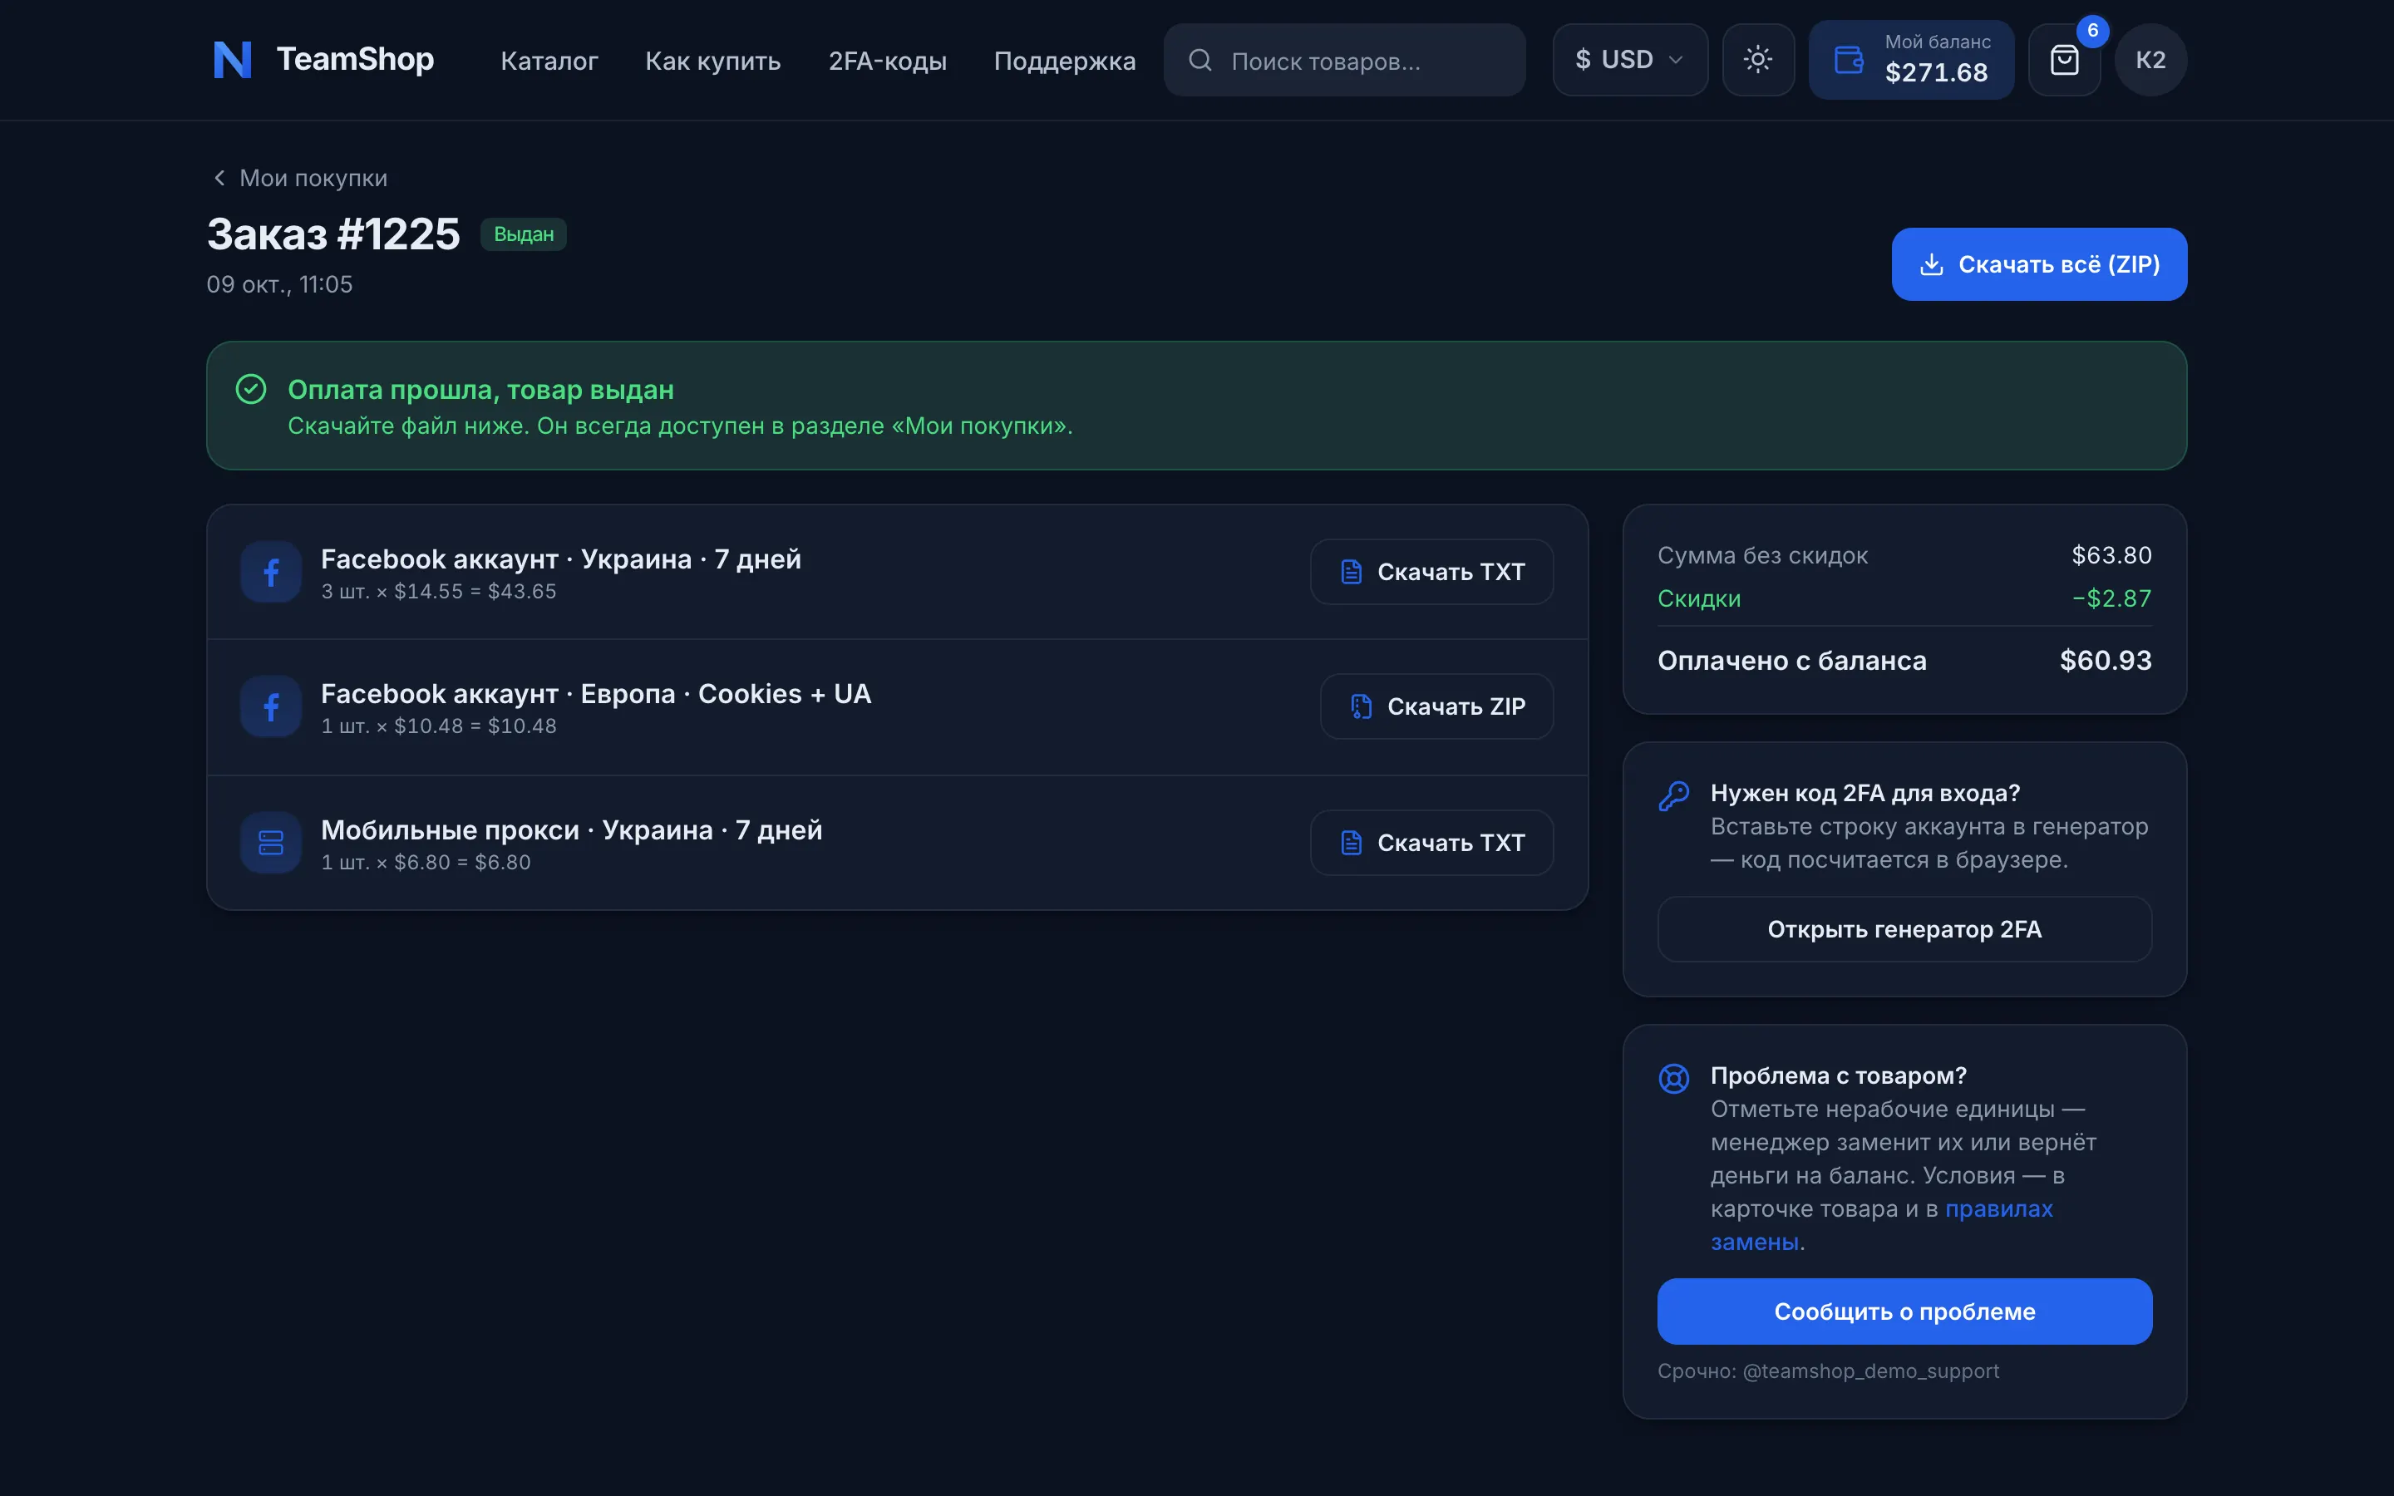Viewport: 2394px width, 1496px height.
Task: Download ZIP for Facebook Европа Cookies + UA
Action: [x=1436, y=706]
